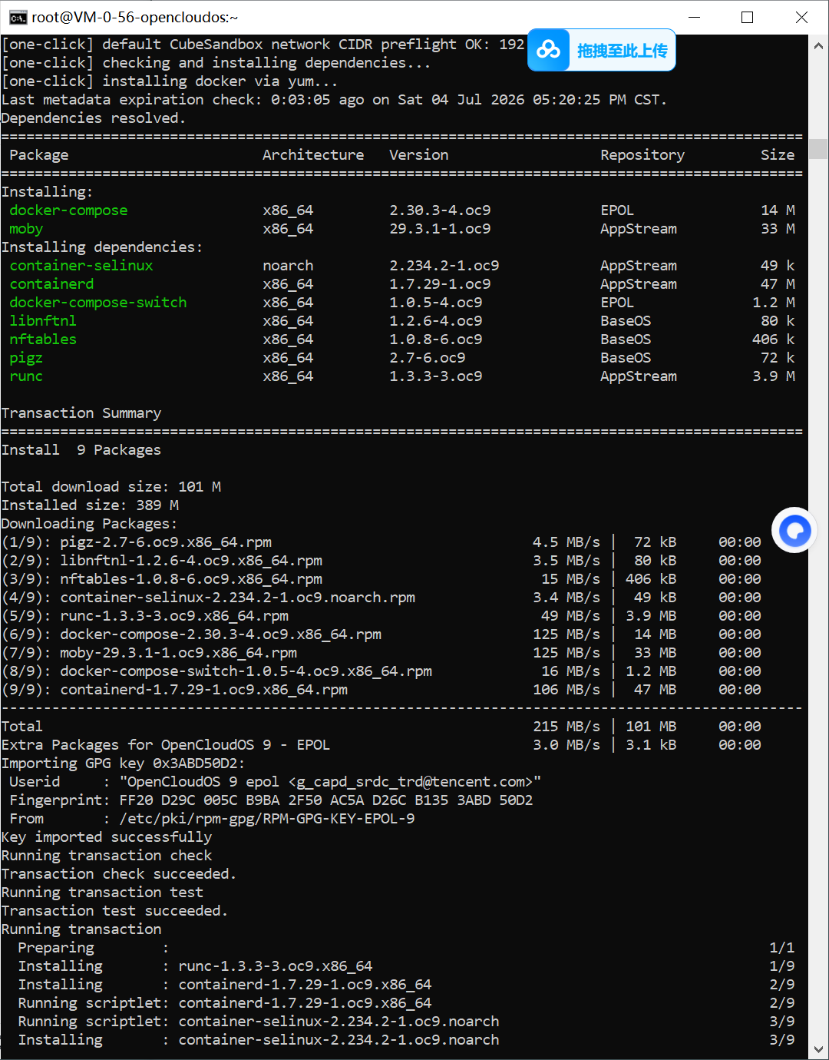The height and width of the screenshot is (1060, 829).
Task: Click scrollbar up arrow
Action: click(x=818, y=46)
